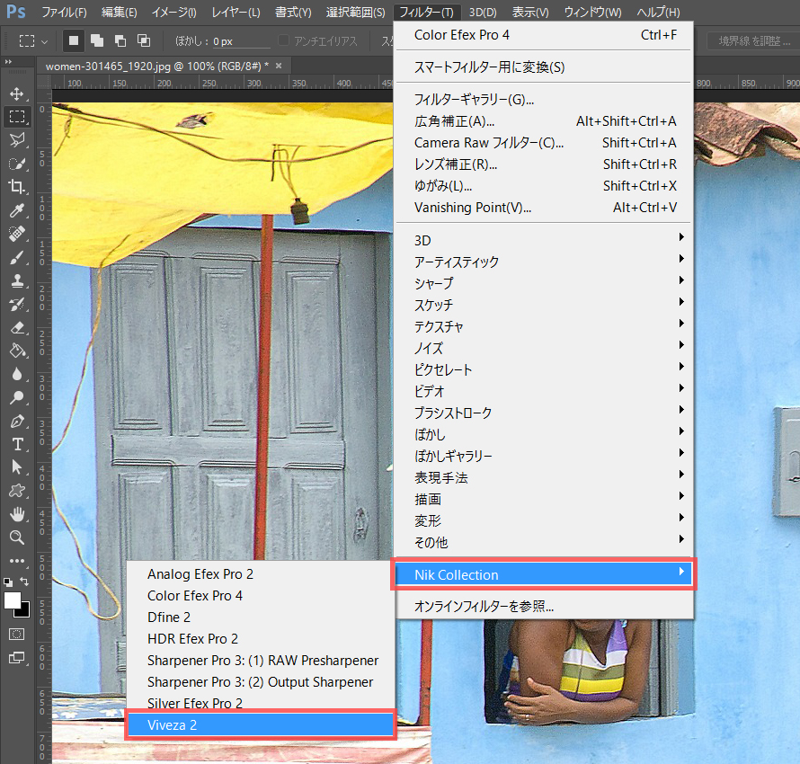Toggle Quick Mask mode

pyautogui.click(x=17, y=634)
